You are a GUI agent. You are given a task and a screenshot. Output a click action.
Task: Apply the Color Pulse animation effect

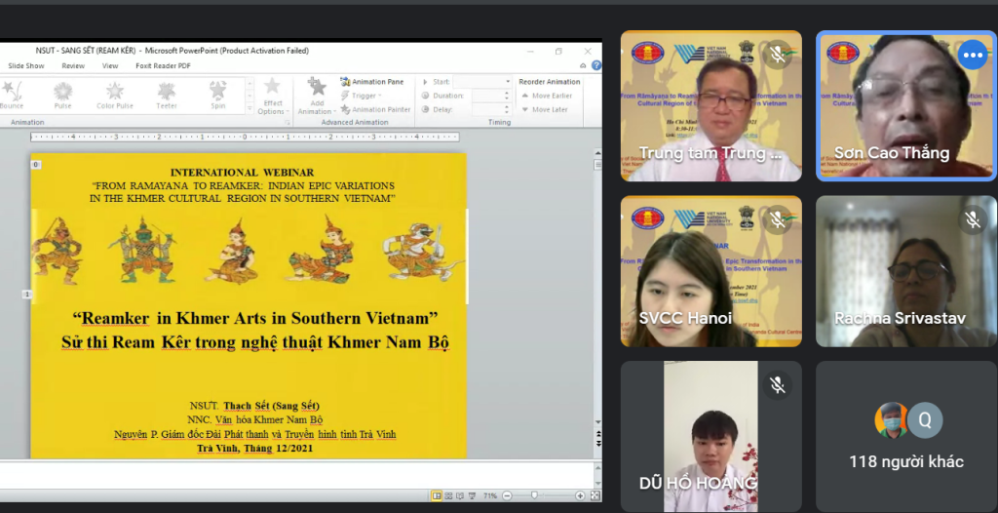(x=115, y=96)
